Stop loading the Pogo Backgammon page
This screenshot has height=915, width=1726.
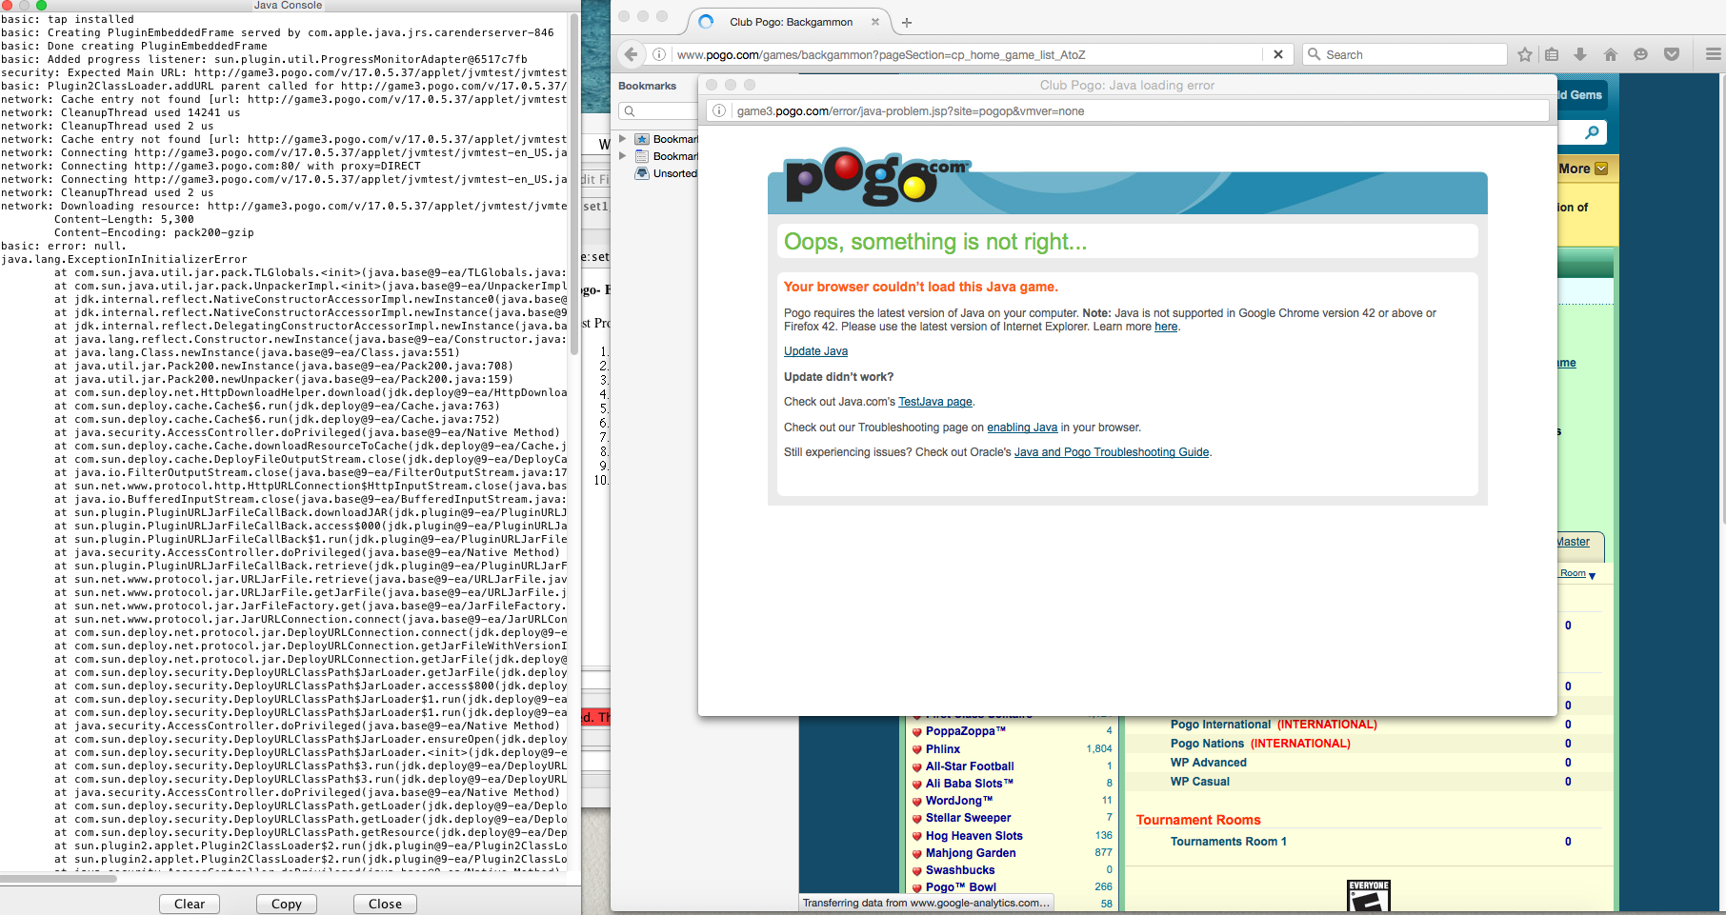tap(1278, 54)
